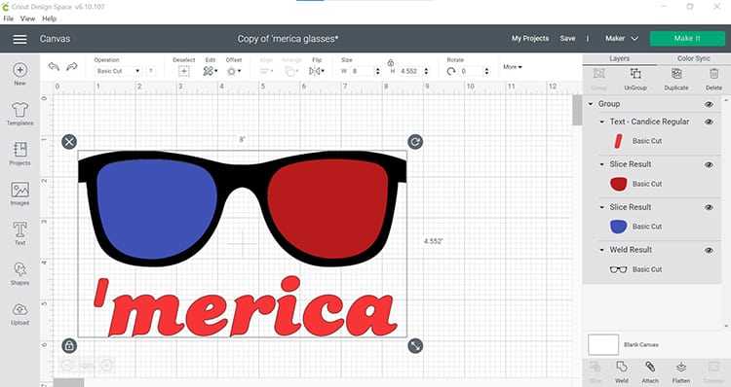This screenshot has width=731, height=387.
Task: Collapse the Weld Result layer
Action: [602, 250]
